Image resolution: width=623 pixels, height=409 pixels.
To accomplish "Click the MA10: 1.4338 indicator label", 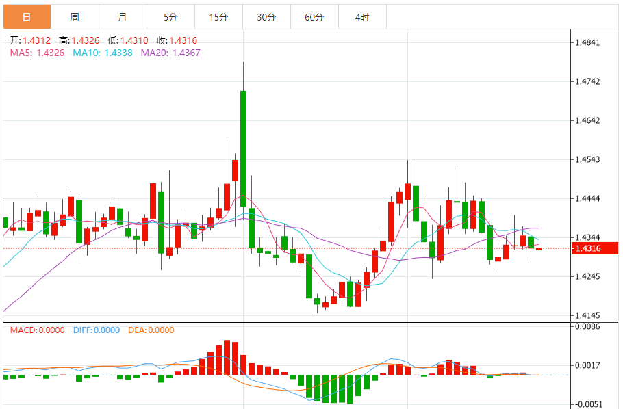I will 103,53.
